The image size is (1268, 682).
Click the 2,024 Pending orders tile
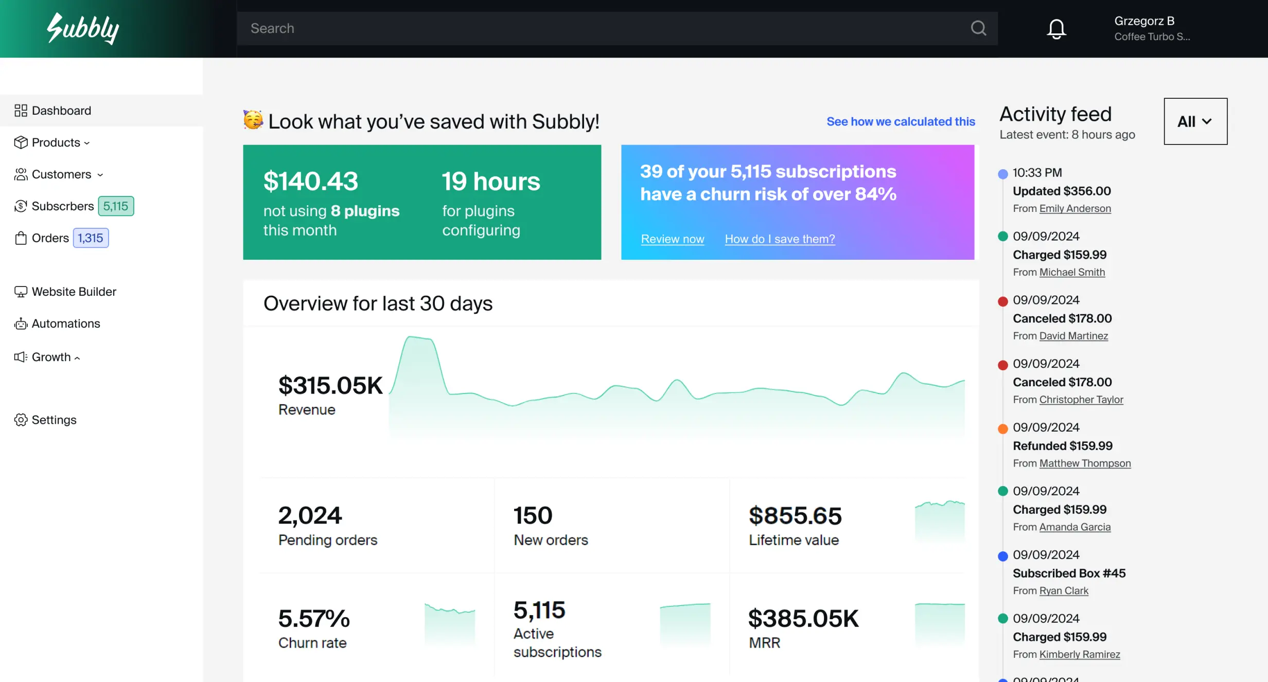click(x=377, y=525)
